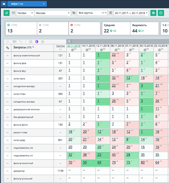Click the query котел дквр
This screenshot has width=169, height=183.
click(19, 140)
